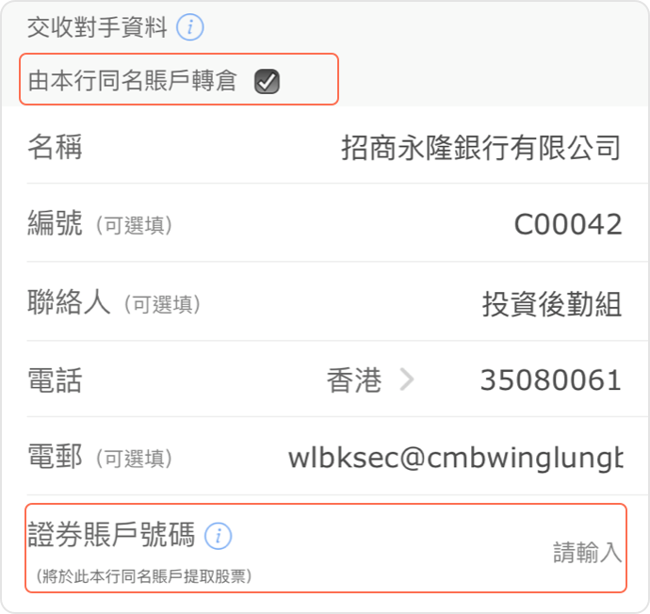This screenshot has height=614, width=650.
Task: Click the 名稱 row label
Action: [x=56, y=147]
